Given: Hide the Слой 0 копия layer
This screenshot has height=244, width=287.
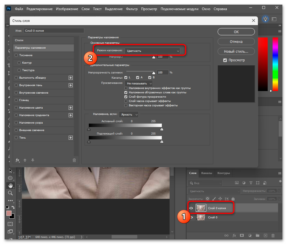Looking at the screenshot, I should coord(191,208).
